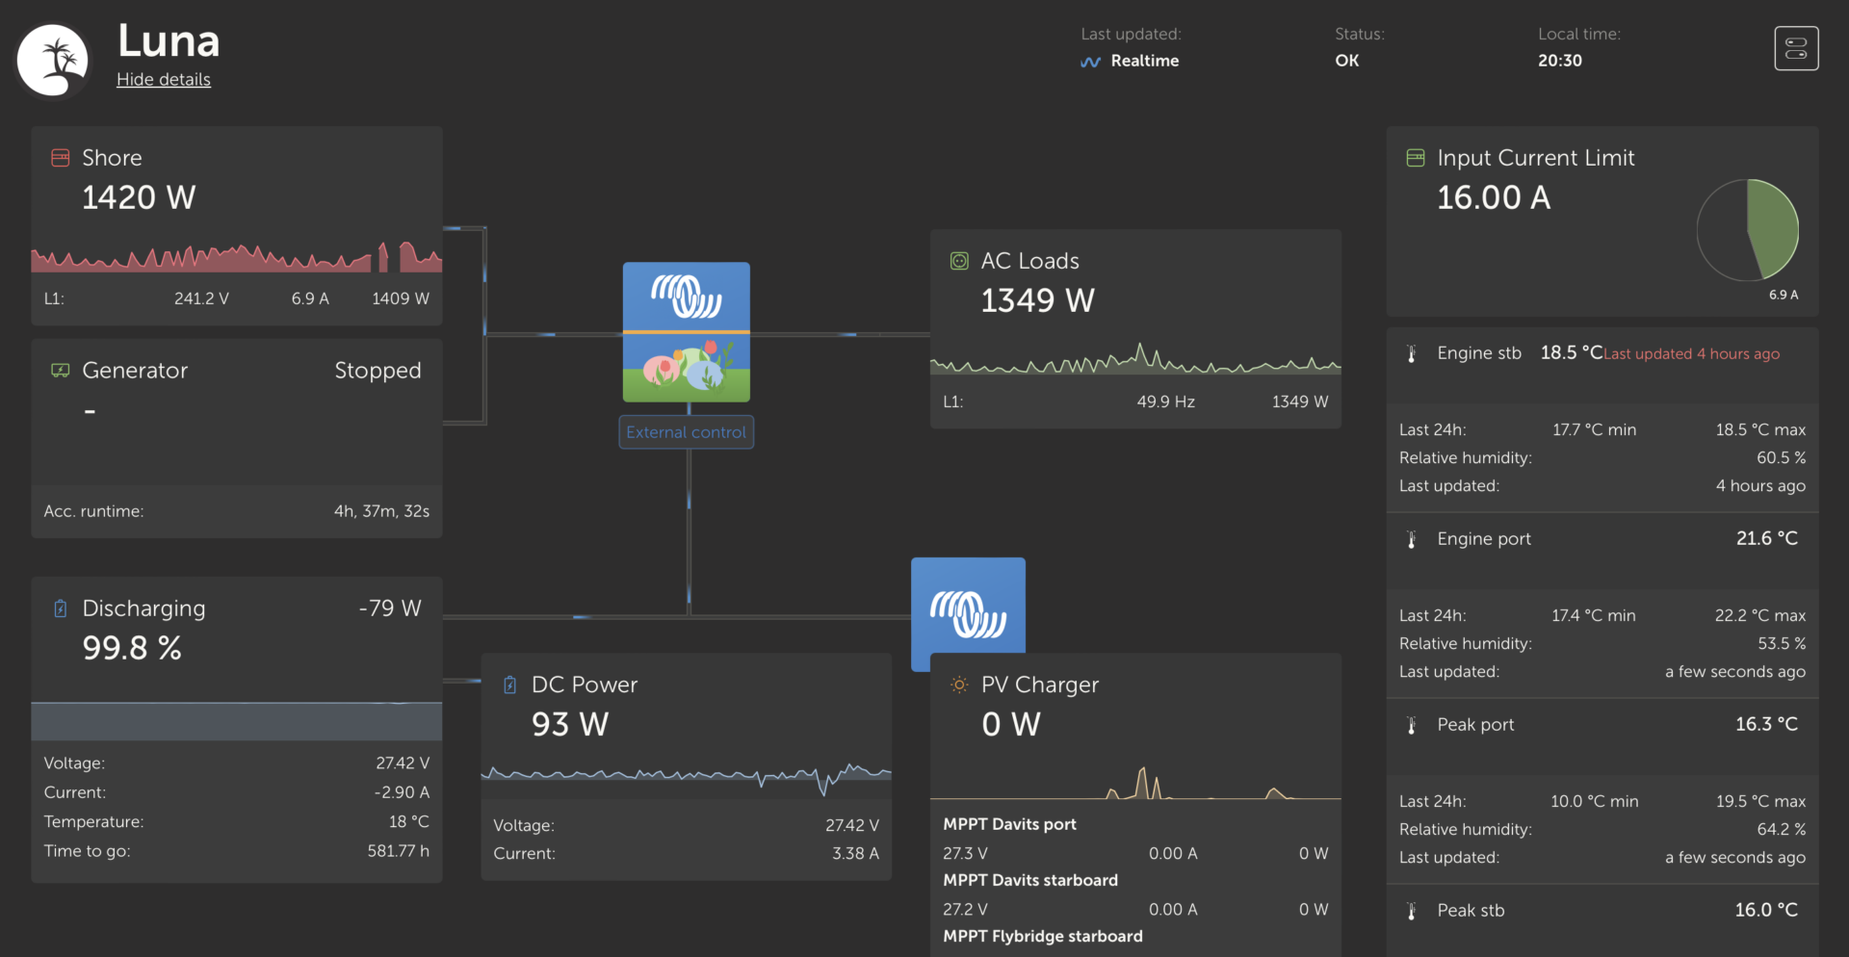Click the inverter image above External control

click(686, 332)
